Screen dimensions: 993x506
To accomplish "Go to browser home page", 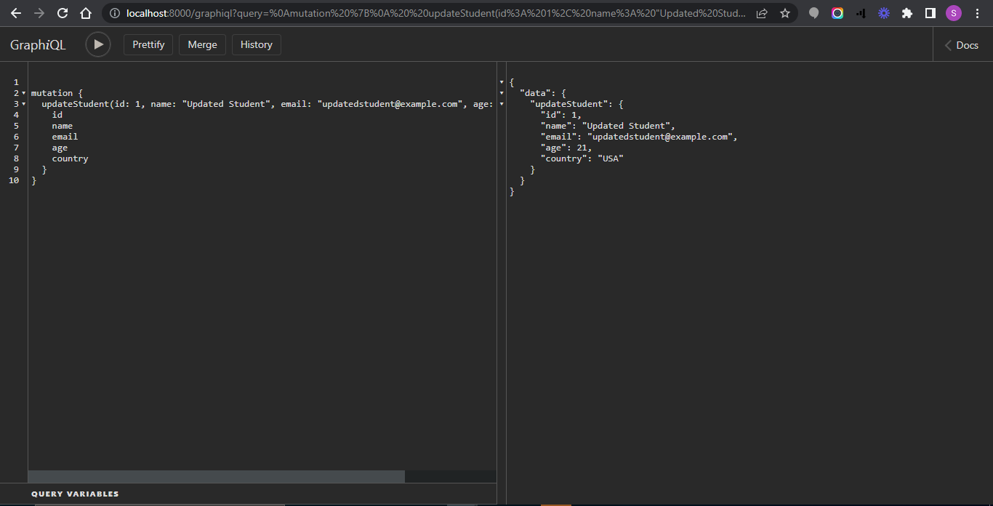I will [x=86, y=13].
